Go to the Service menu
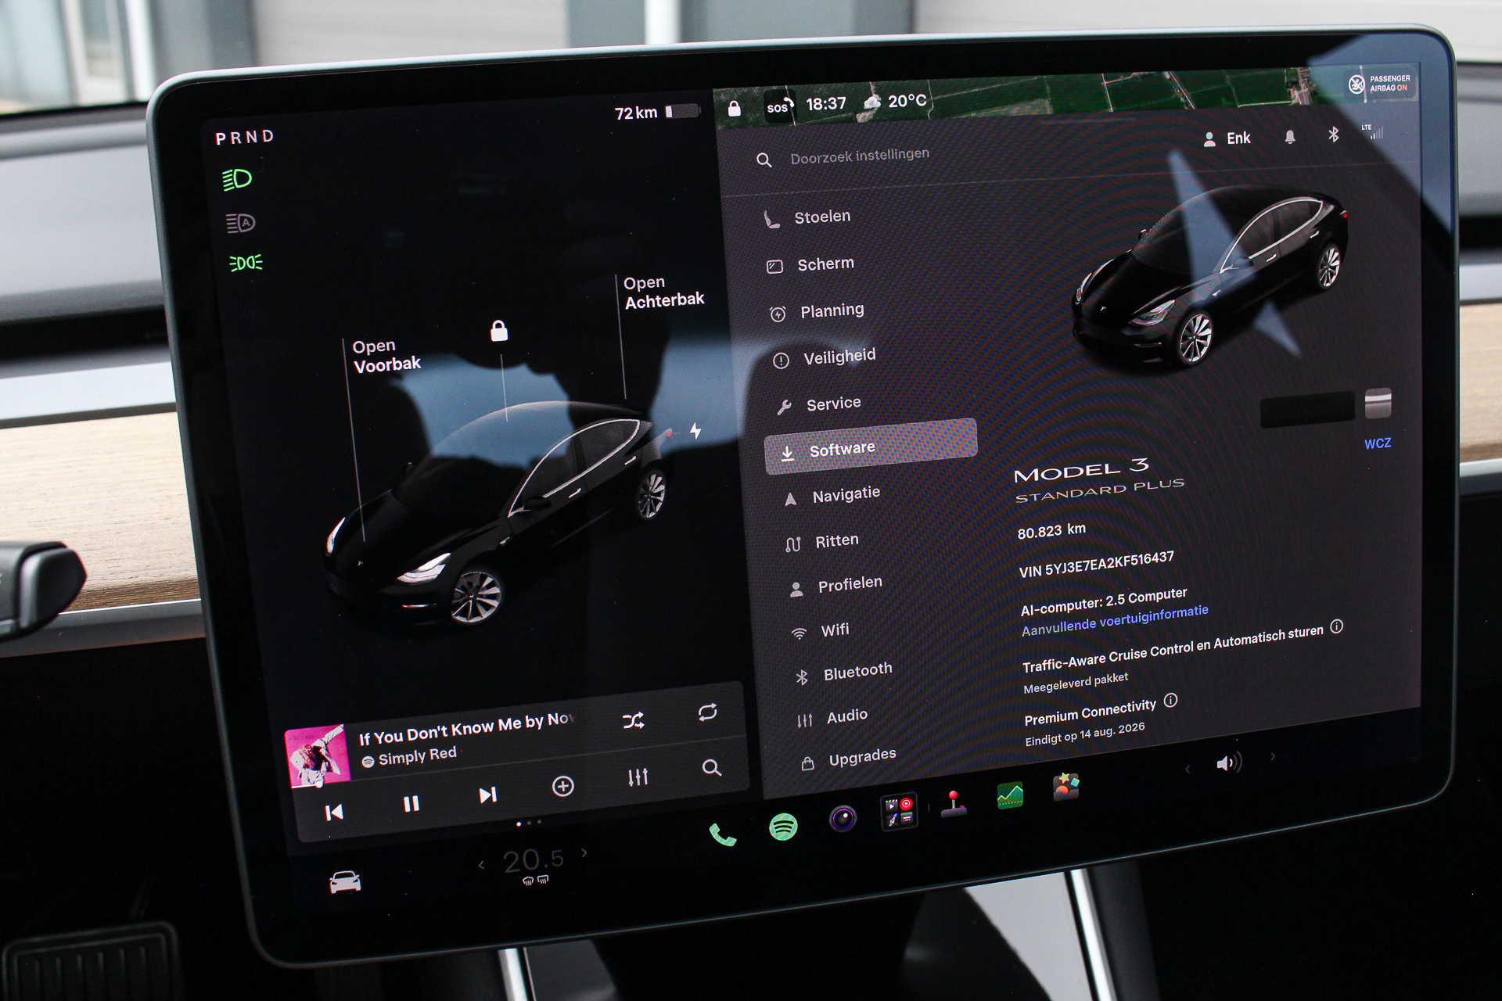 pos(819,404)
